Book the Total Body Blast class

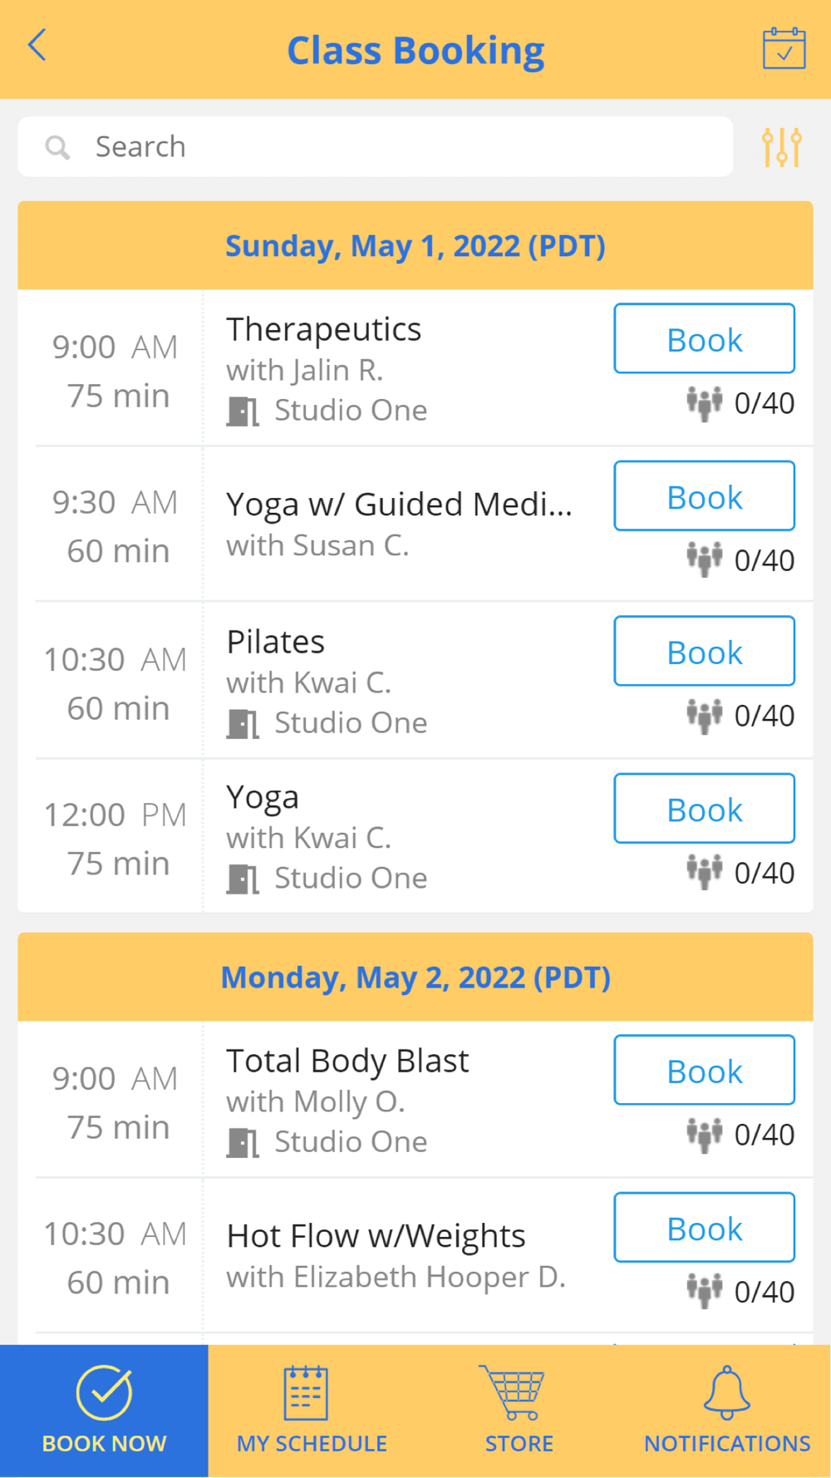[704, 1071]
